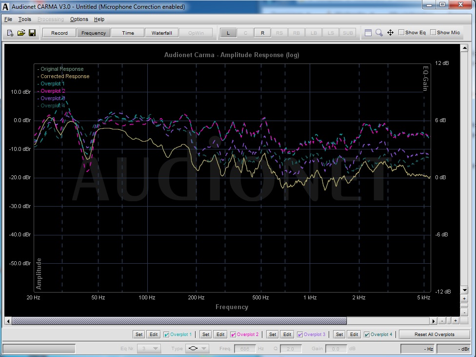Uncheck the Overplot 2 checkbox
This screenshot has height=357, width=476.
coord(233,335)
